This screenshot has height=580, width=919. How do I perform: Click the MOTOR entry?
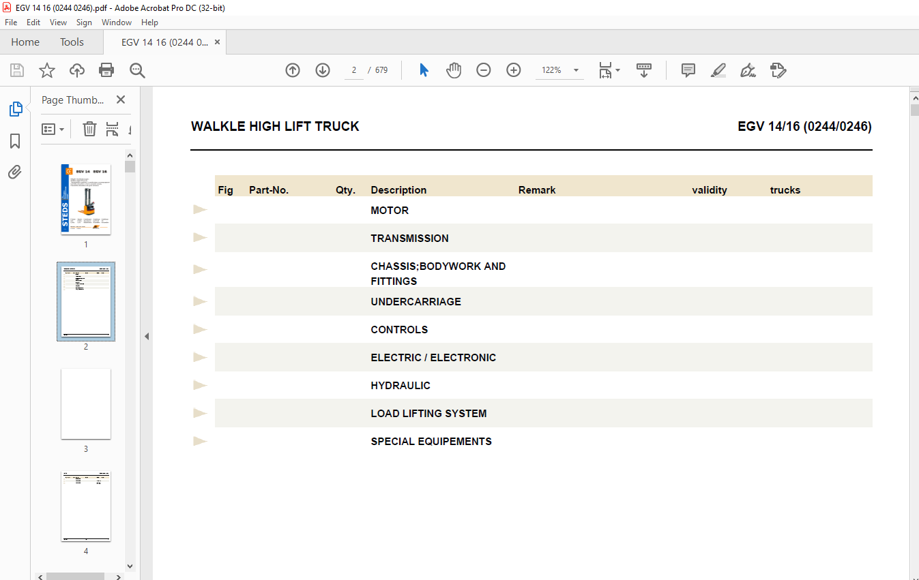tap(390, 211)
